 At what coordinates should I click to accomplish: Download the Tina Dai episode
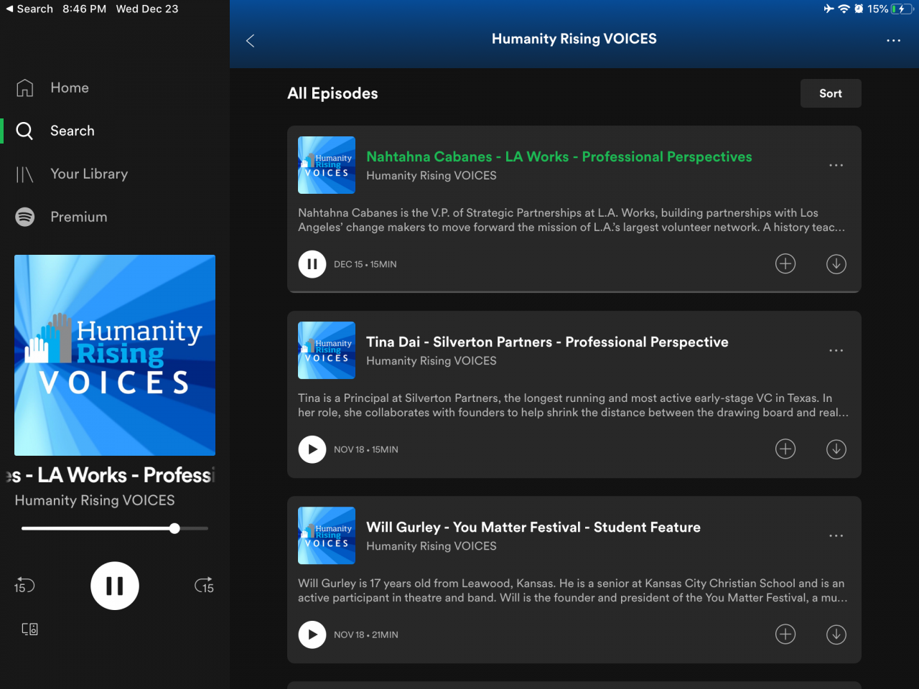pyautogui.click(x=836, y=449)
